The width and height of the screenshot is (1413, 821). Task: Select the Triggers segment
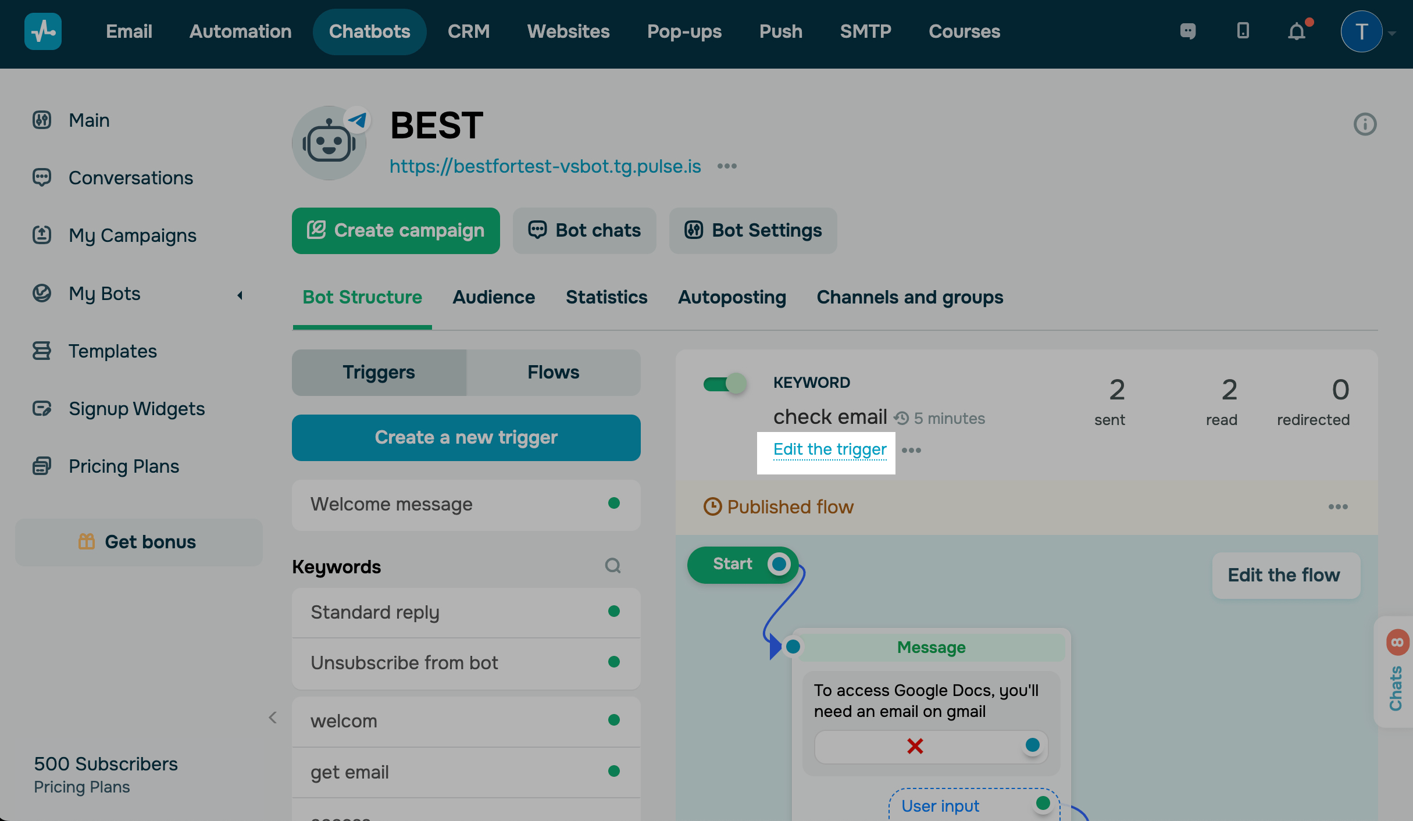379,373
